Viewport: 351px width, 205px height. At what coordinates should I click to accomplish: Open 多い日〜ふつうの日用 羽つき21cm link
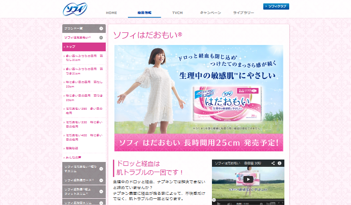84,71
